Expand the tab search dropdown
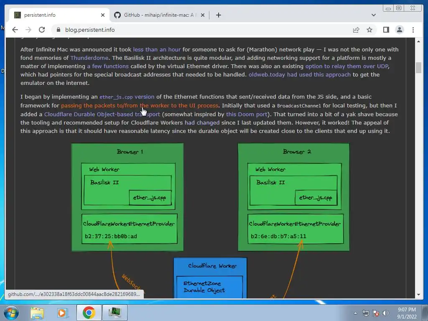The width and height of the screenshot is (428, 321). point(373,15)
